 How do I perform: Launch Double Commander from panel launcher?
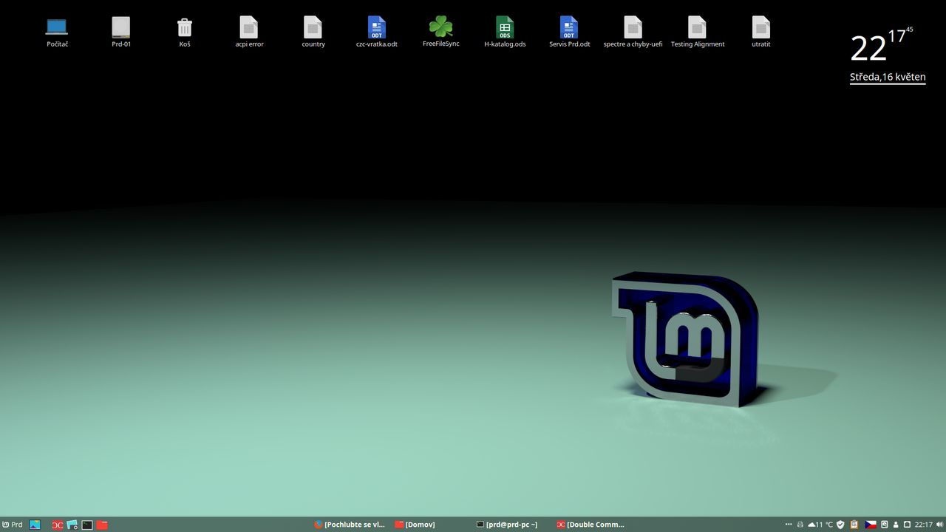(x=58, y=525)
